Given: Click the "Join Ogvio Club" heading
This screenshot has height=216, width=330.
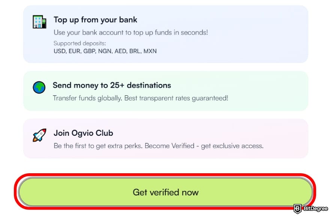Looking at the screenshot, I should [x=84, y=133].
